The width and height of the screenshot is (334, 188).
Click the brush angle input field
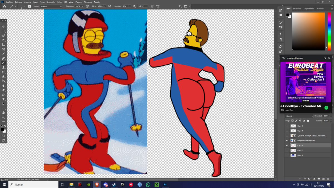pos(145,6)
